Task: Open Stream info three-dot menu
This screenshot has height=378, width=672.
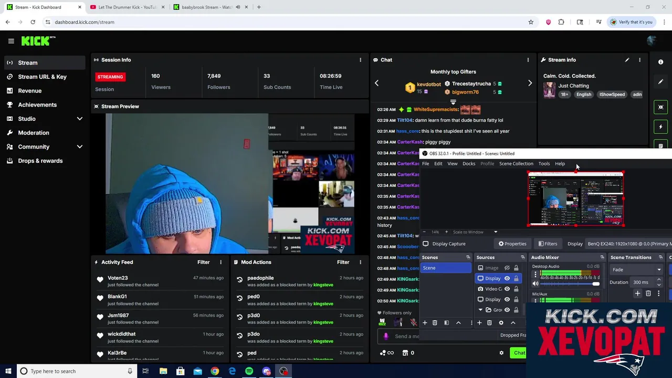Action: click(639, 60)
